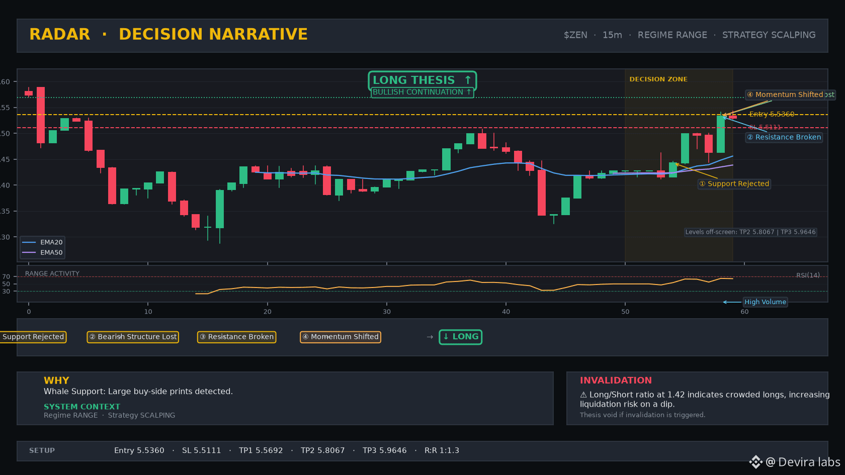Click the Support Rejected step chip
This screenshot has width=845, height=475.
click(x=33, y=337)
